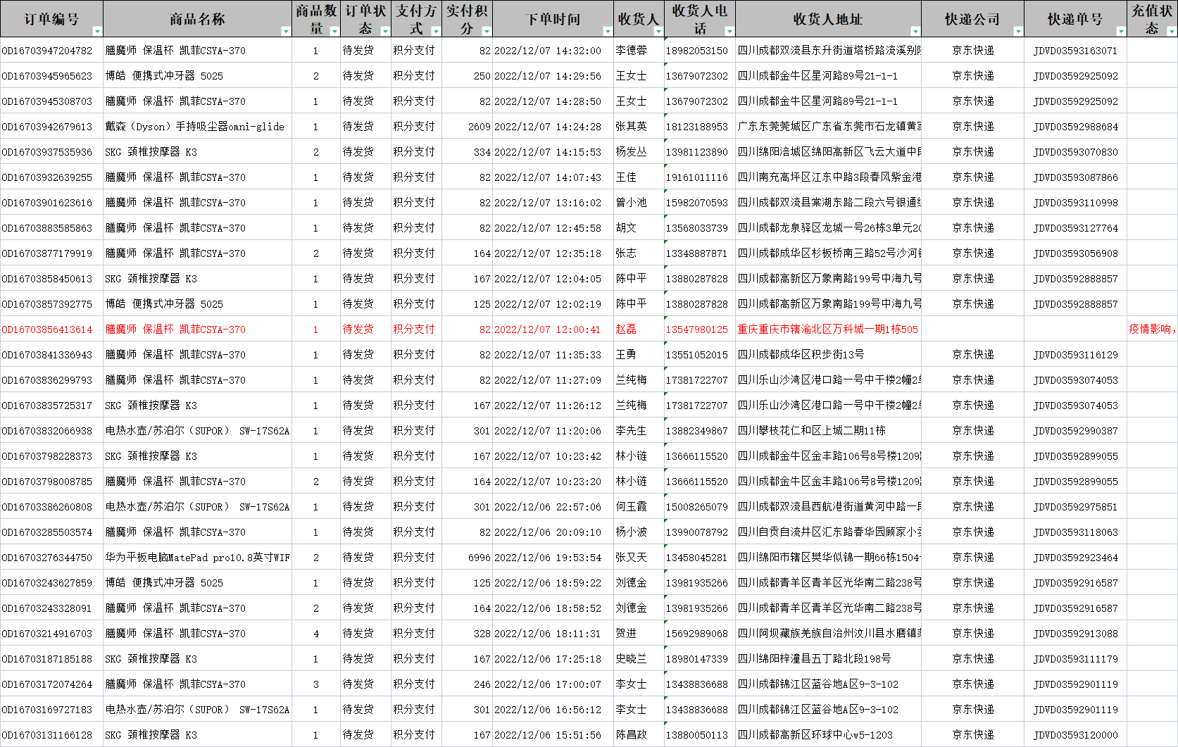This screenshot has width=1178, height=747.
Task: Click the red 疫情影响 remark cell
Action: 1153,329
